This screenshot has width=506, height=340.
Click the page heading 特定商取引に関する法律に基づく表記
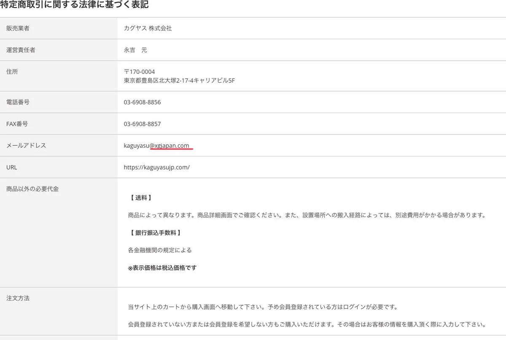pyautogui.click(x=74, y=5)
